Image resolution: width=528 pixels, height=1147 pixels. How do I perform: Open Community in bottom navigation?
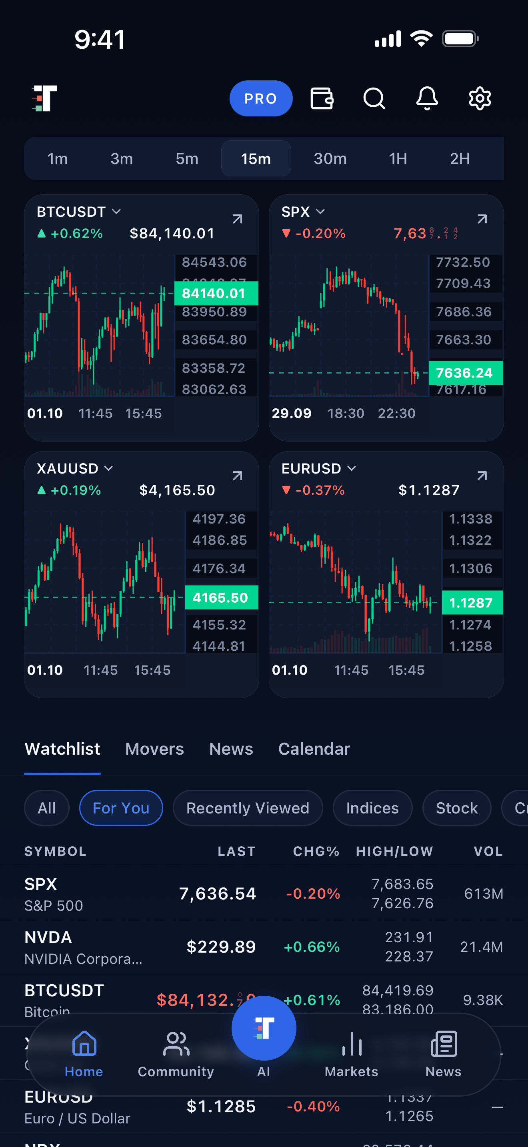tap(176, 1054)
